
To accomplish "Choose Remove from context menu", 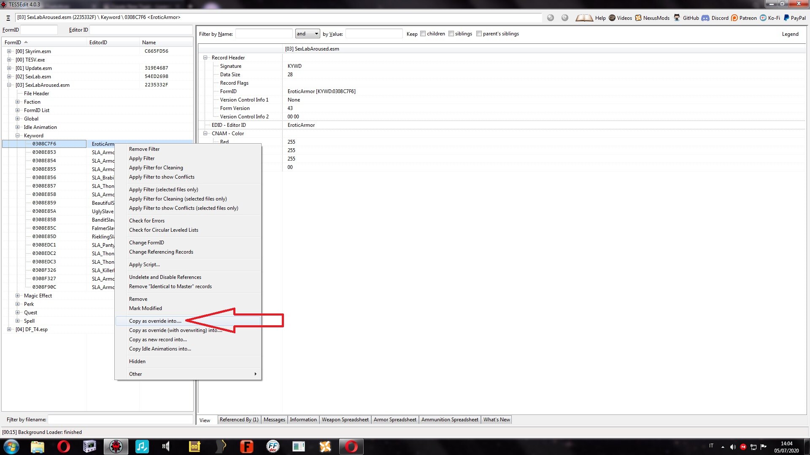I will [x=188, y=299].
